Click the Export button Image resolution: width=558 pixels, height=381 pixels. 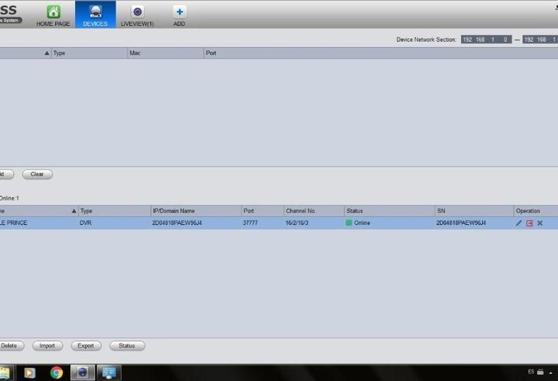86,346
